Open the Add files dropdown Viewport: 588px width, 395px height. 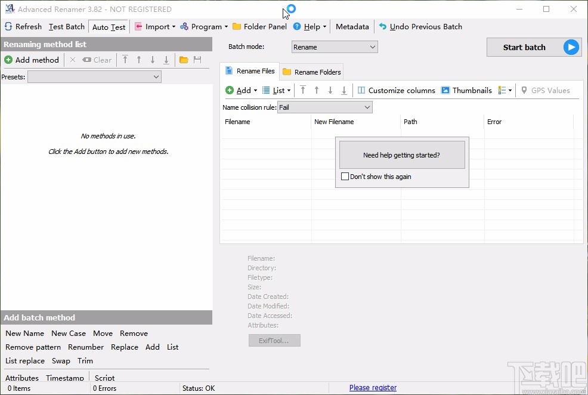tap(241, 91)
